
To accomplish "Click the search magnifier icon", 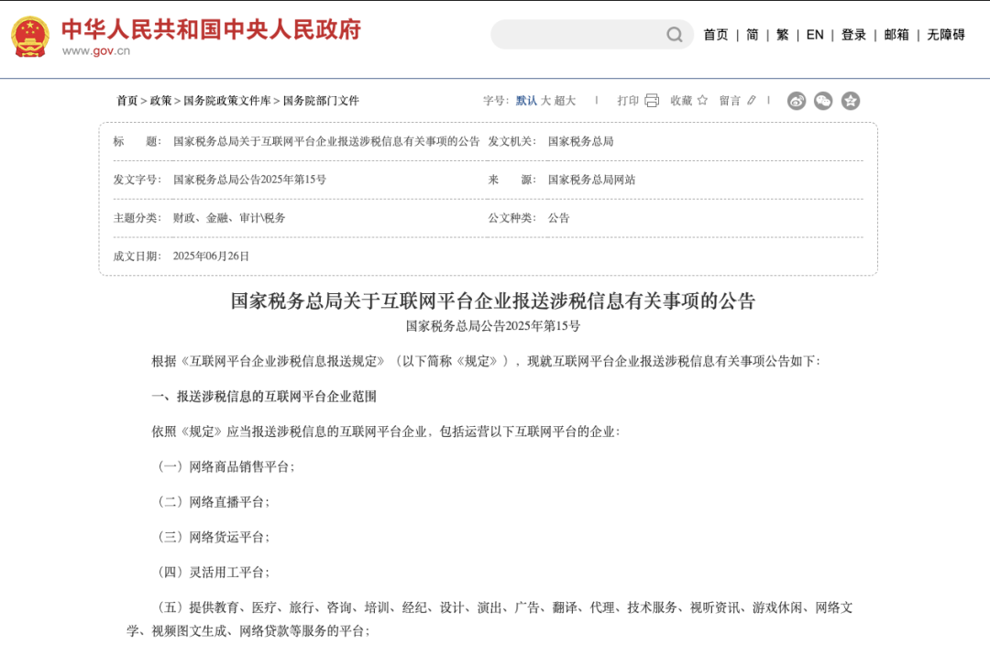I will [674, 34].
